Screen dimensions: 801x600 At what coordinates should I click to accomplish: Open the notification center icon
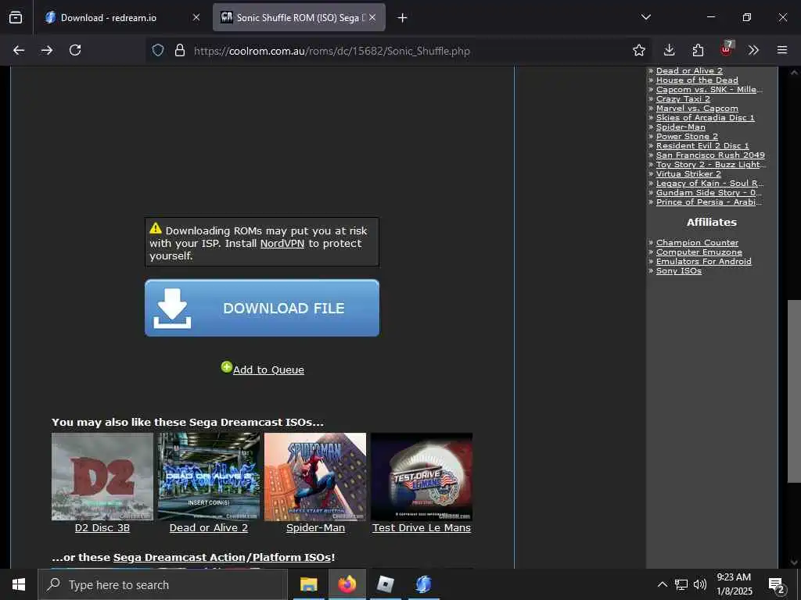tap(777, 586)
